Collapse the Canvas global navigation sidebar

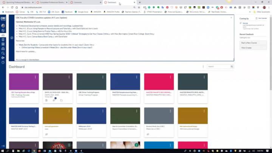(x=3, y=146)
